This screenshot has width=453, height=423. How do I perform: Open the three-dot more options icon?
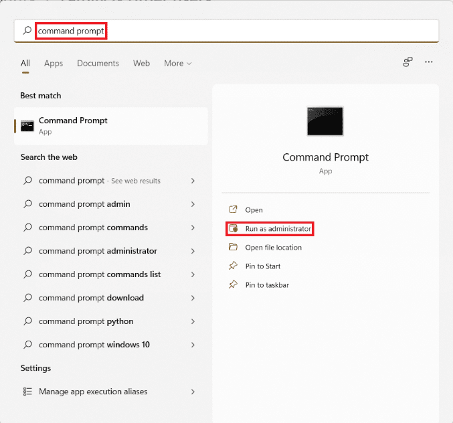429,62
